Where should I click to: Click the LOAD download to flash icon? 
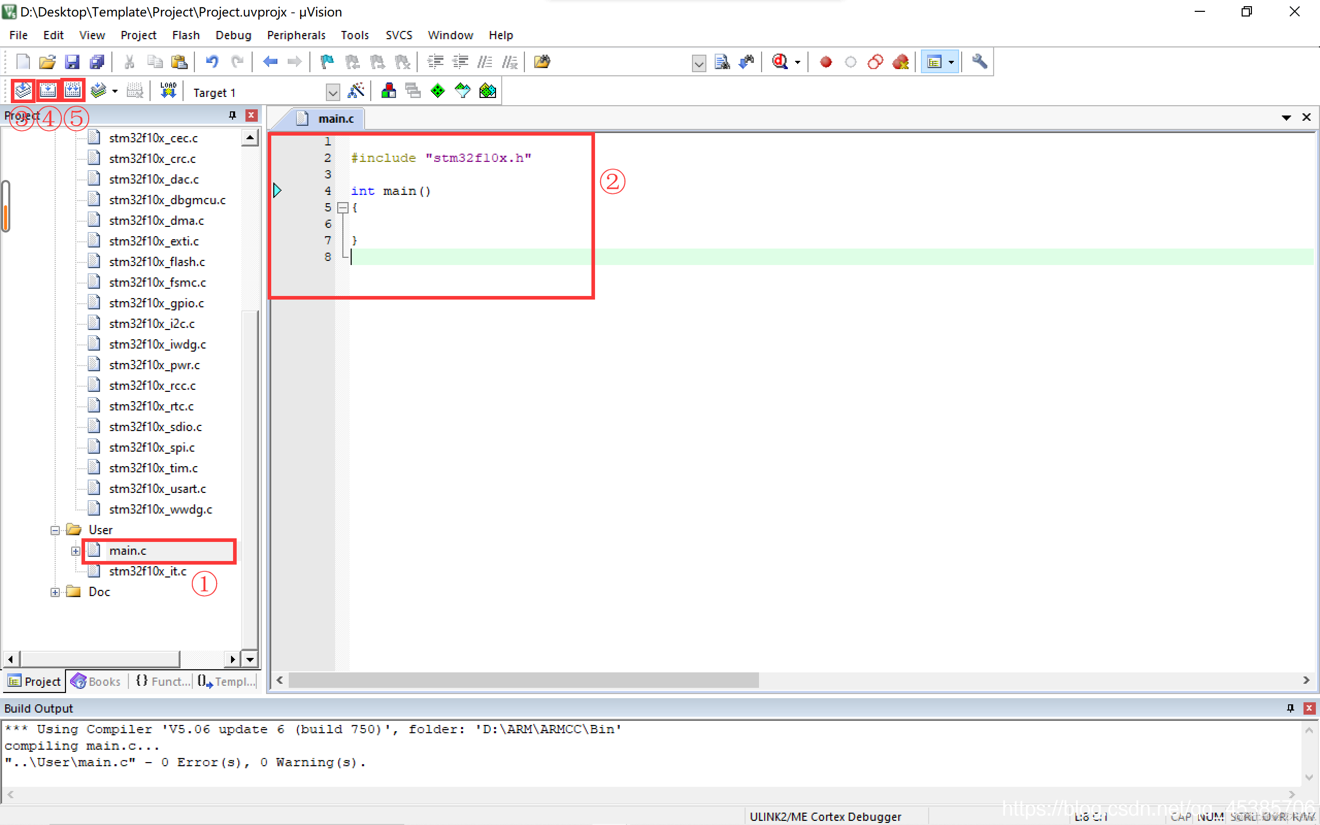[x=168, y=91]
